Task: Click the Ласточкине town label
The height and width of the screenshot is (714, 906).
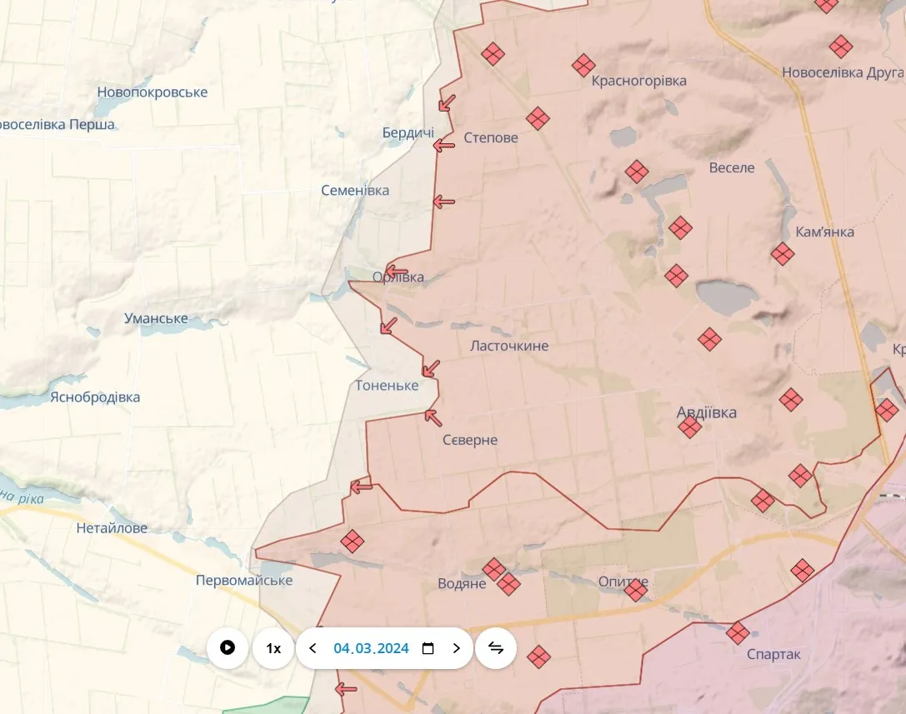Action: point(509,346)
